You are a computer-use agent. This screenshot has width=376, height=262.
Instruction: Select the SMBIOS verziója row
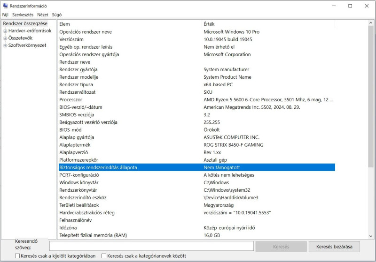tap(196, 115)
